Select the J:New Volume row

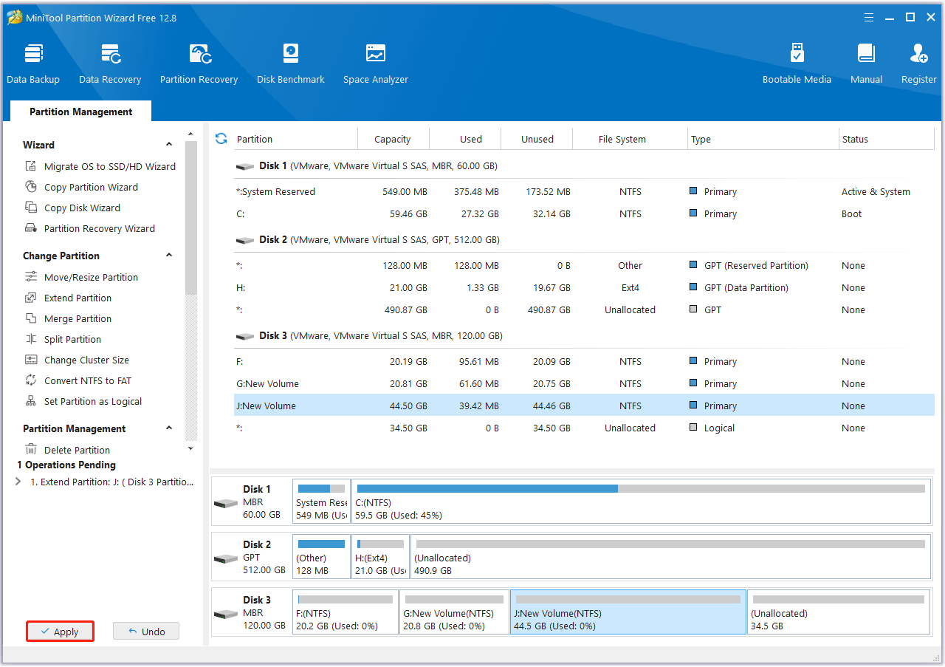pyautogui.click(x=584, y=406)
